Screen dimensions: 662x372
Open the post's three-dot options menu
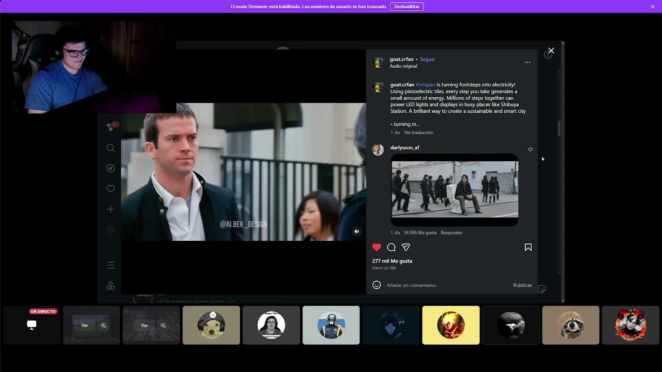(x=528, y=62)
